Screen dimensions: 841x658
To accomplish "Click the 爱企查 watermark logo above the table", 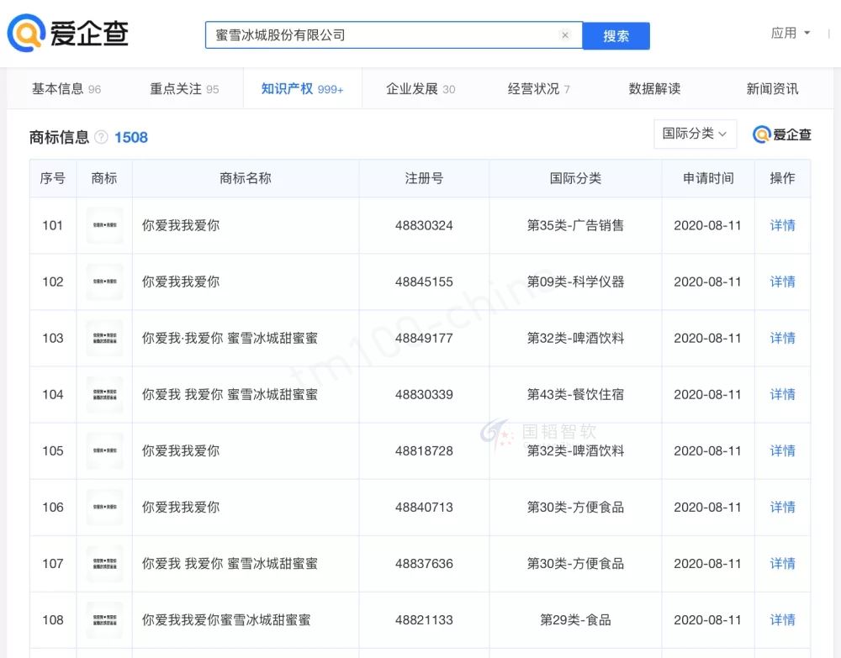I will click(x=781, y=134).
